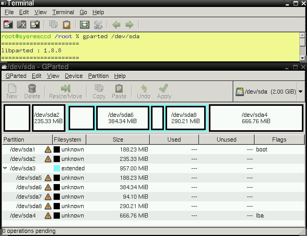Click new tab with star icon in Terminal
Screen dimensions: 307x236
[35, 25]
